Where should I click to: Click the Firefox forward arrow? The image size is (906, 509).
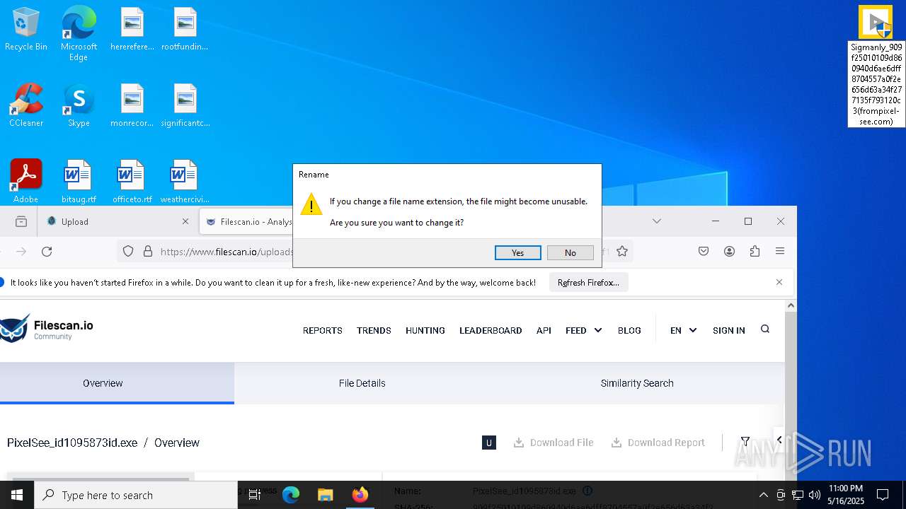coord(21,251)
